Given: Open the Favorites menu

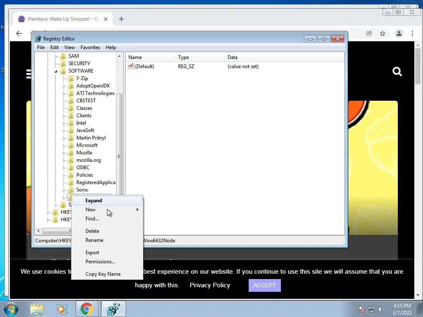Looking at the screenshot, I should (x=90, y=47).
